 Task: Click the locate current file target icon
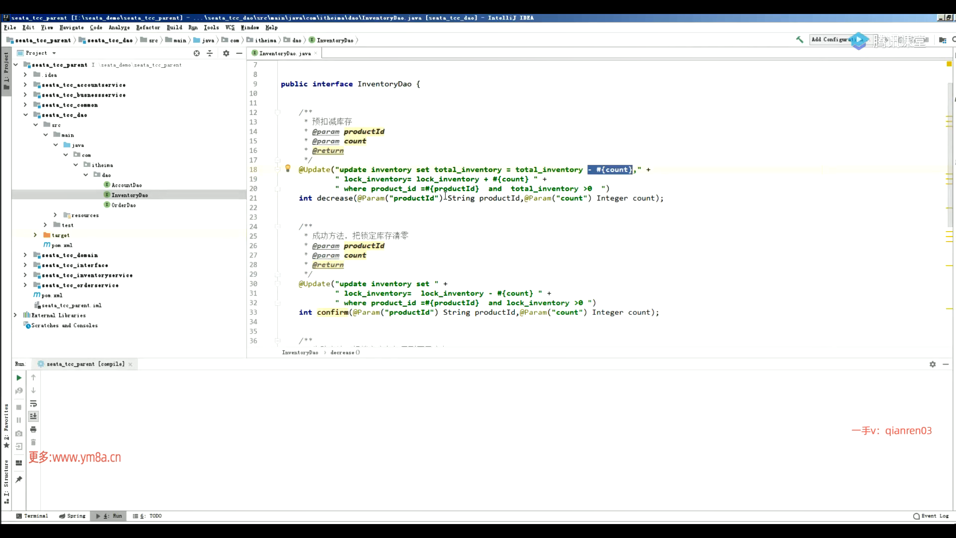point(197,53)
